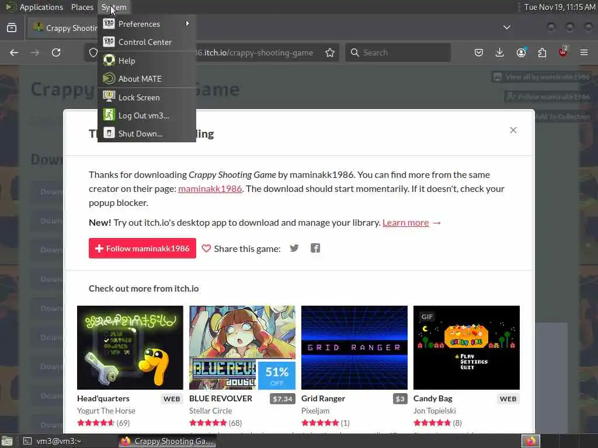The image size is (598, 448).
Task: Click the Firefox back arrow
Action: coord(14,52)
